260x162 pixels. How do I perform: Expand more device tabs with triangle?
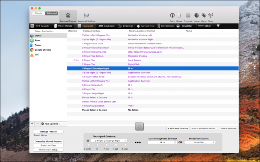(x=218, y=26)
